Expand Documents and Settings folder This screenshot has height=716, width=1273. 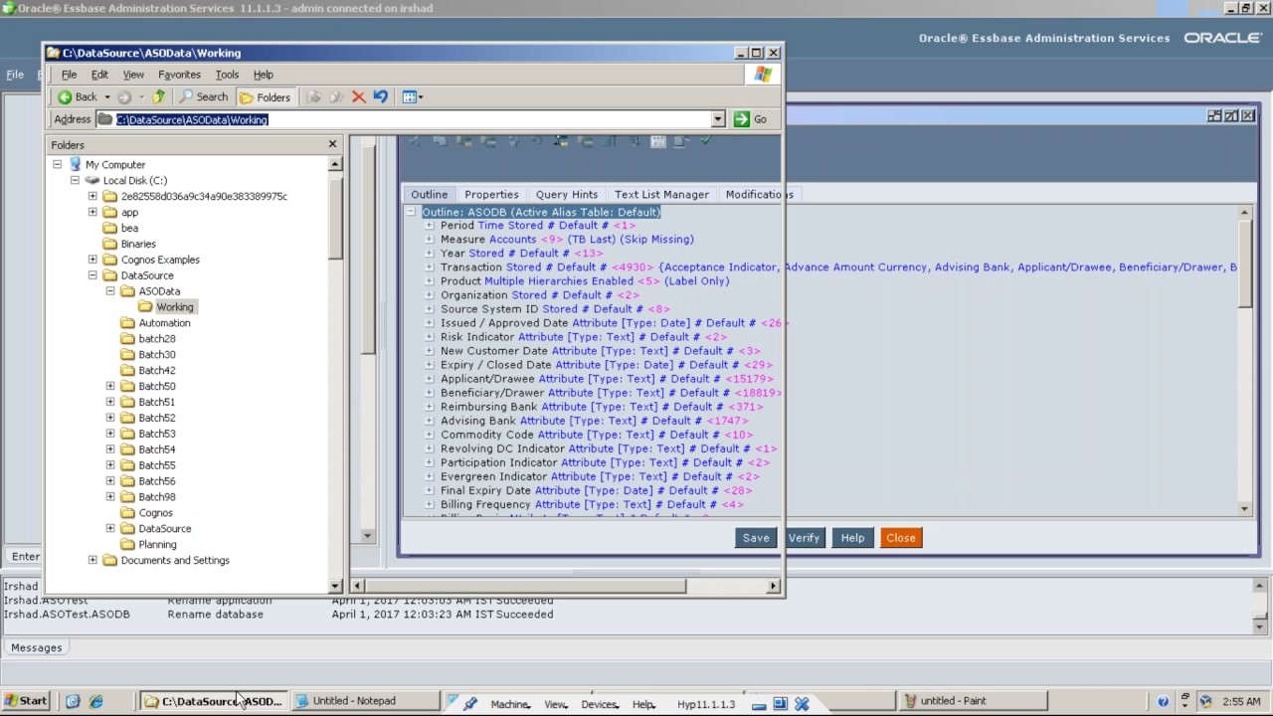coord(92,560)
